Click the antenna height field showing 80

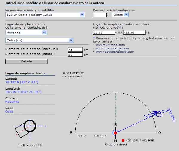75,55
